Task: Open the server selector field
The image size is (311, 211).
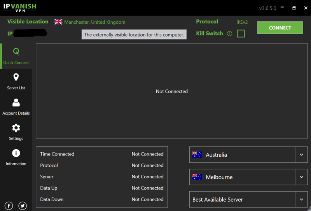Action: pos(248,199)
